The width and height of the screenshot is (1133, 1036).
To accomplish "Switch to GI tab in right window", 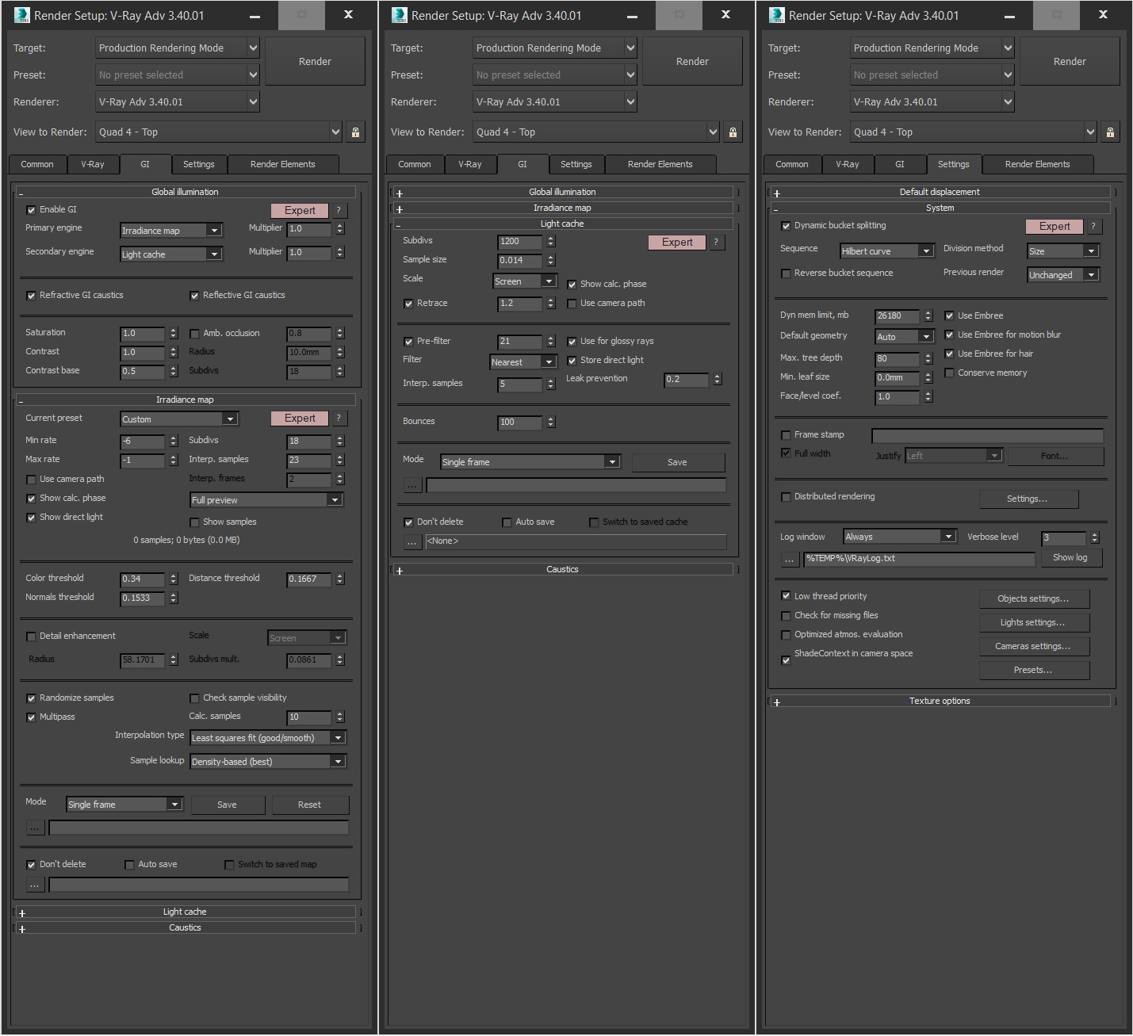I will coord(900,164).
